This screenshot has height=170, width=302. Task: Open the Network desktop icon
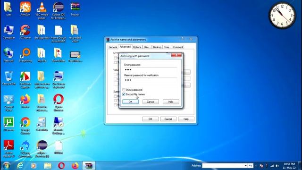[x=8, y=55]
